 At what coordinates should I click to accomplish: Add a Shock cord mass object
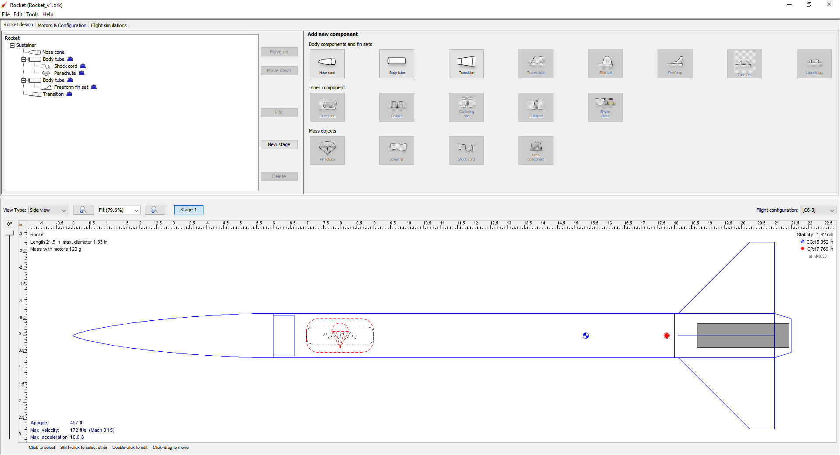(466, 150)
